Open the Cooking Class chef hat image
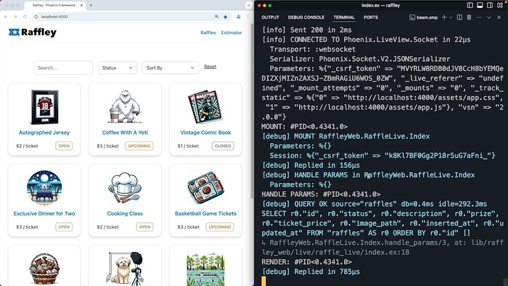508x286 pixels. [x=125, y=188]
